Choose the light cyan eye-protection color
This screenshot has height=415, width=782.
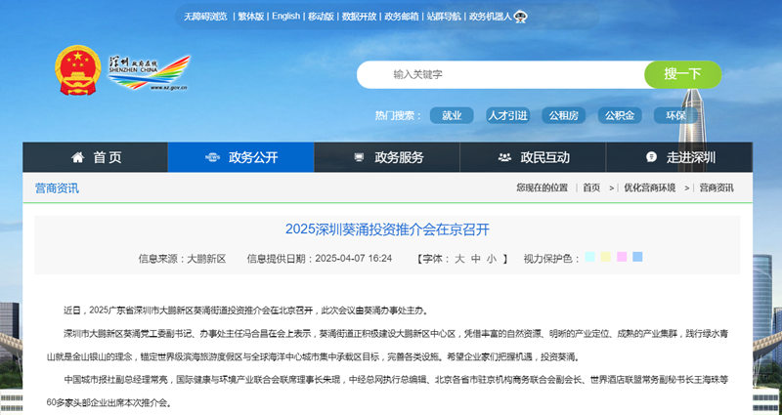point(590,257)
